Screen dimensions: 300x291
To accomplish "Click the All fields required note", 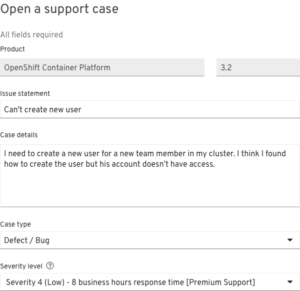I will click(x=31, y=35).
